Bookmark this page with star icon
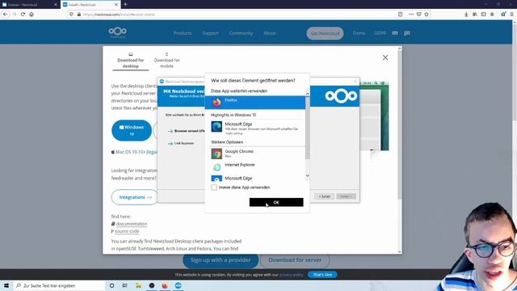Screen dimensions: 517x291 [x=427, y=15]
